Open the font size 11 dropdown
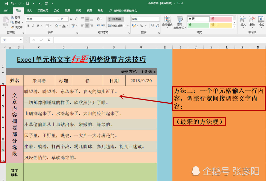Screen dimensions: 266x181 [67, 19]
